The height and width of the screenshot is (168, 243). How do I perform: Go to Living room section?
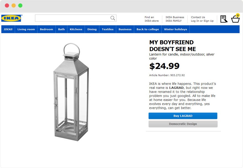(26, 29)
